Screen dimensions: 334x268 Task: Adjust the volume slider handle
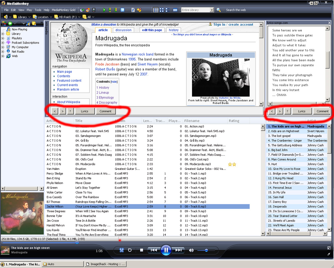pos(206,250)
